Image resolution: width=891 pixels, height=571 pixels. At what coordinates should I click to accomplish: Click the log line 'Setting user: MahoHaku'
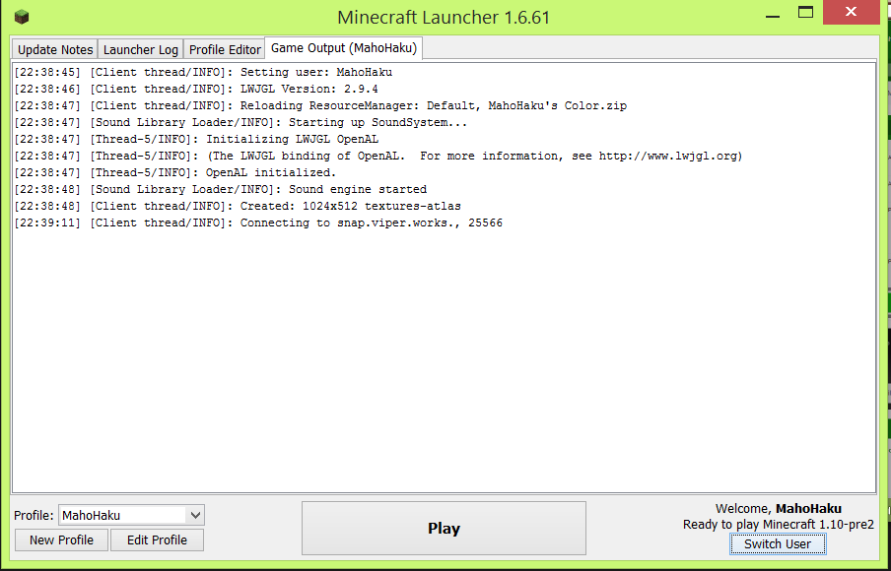pos(203,73)
